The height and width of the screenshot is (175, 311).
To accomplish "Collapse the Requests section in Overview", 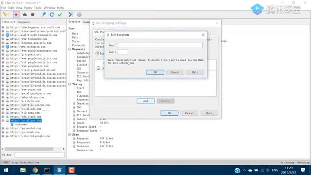I will point(69,49).
